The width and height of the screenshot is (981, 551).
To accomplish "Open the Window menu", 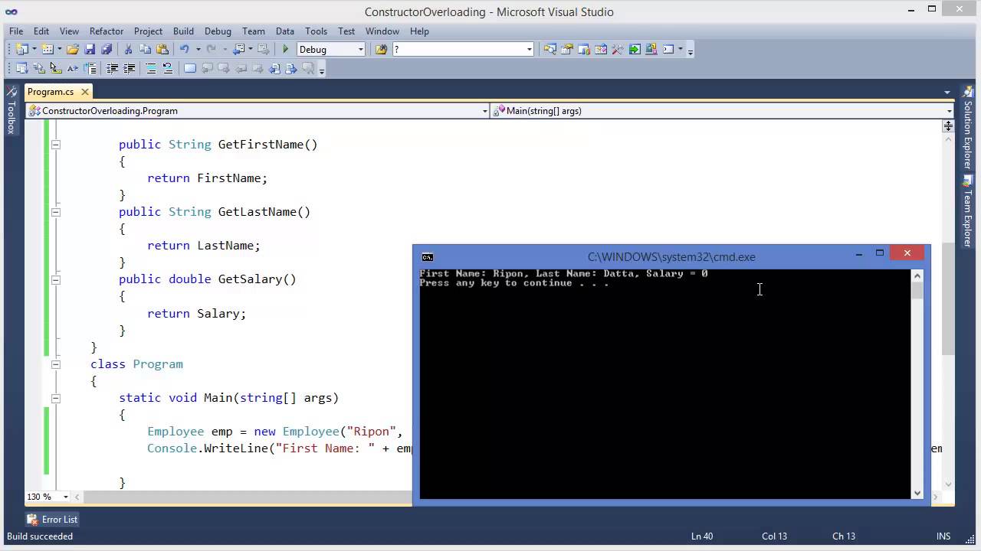I will click(x=382, y=31).
